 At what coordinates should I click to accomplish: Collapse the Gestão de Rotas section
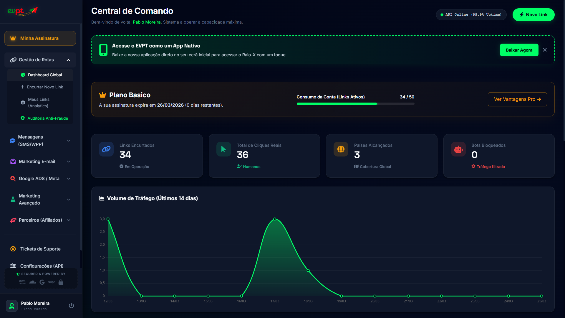tap(68, 60)
